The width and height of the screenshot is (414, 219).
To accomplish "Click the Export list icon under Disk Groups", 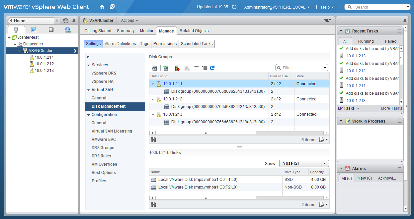I will 322,139.
